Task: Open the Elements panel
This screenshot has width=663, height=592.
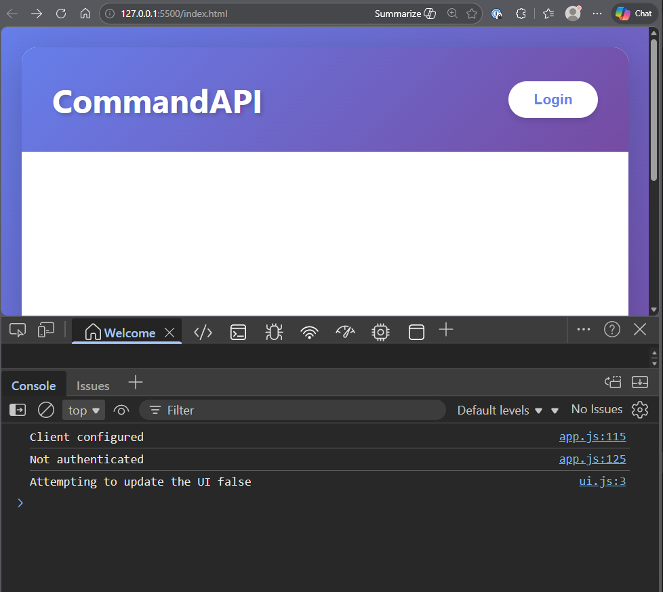Action: [203, 332]
